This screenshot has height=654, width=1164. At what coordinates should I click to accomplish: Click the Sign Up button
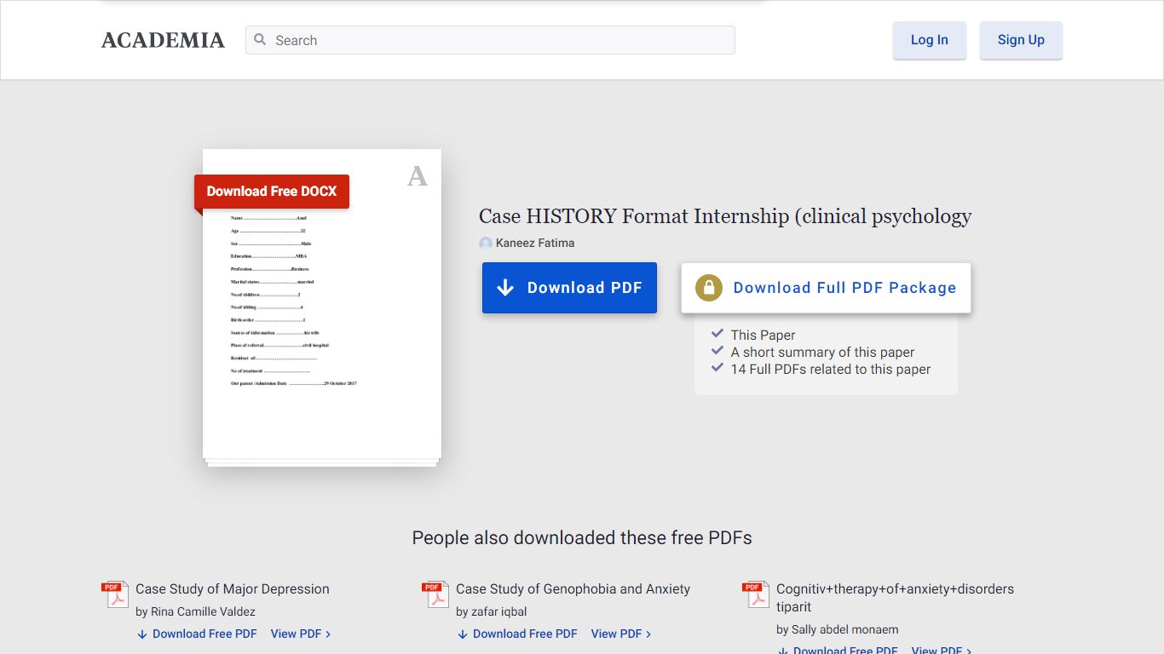pos(1021,40)
